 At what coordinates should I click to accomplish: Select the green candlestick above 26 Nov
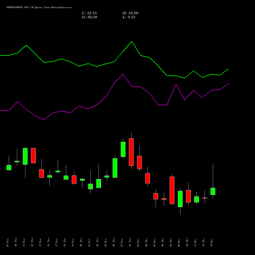pyautogui.click(x=115, y=168)
